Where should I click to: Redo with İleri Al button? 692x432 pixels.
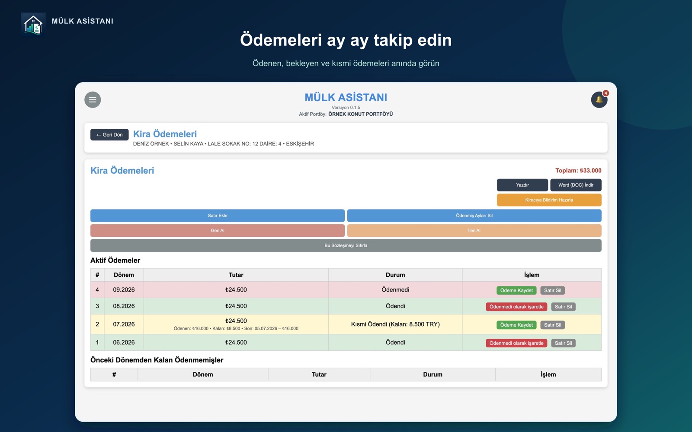[474, 231]
